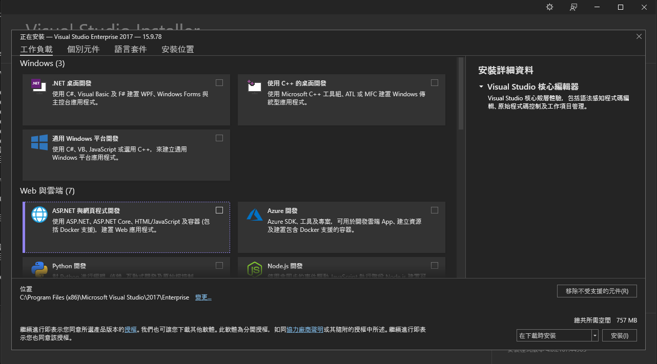Click the Universal Windows Platform logo icon
This screenshot has height=364, width=657.
(x=39, y=142)
